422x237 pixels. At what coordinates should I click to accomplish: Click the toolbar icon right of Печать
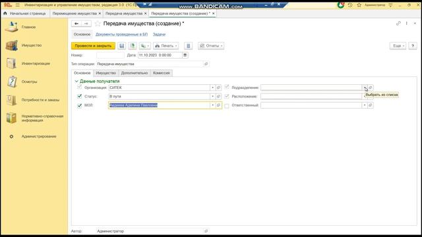(x=189, y=46)
